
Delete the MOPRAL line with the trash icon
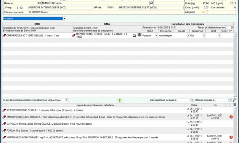(x=139, y=35)
